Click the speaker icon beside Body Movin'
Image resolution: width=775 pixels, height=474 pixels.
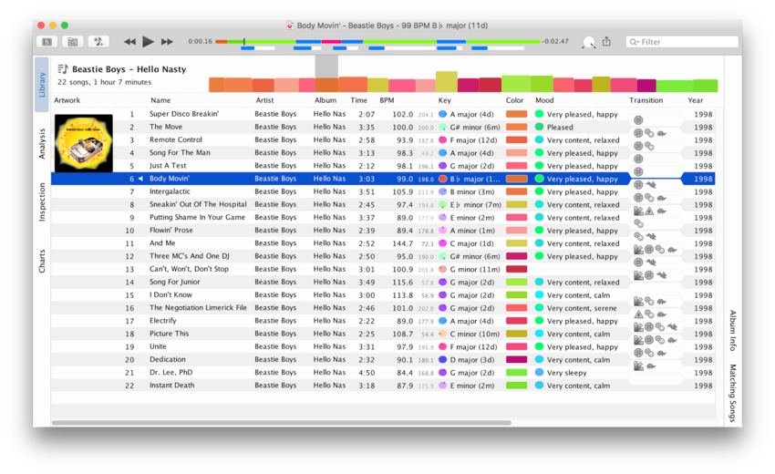tap(140, 180)
